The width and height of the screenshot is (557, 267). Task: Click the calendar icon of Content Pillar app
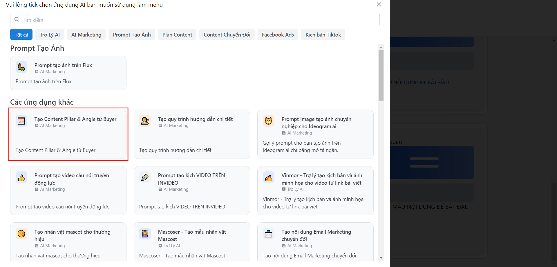point(21,121)
